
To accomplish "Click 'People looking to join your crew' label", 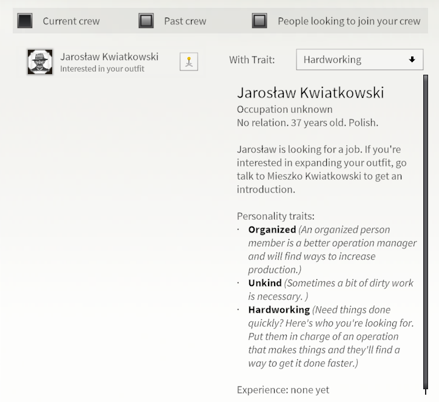I will point(349,21).
